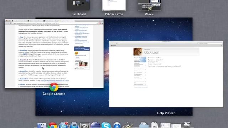Open the blue QuickTime Player Dock icon
This screenshot has width=228, height=128.
pos(117,125)
